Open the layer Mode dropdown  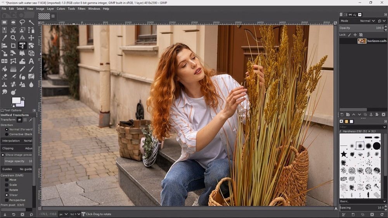tap(367, 21)
